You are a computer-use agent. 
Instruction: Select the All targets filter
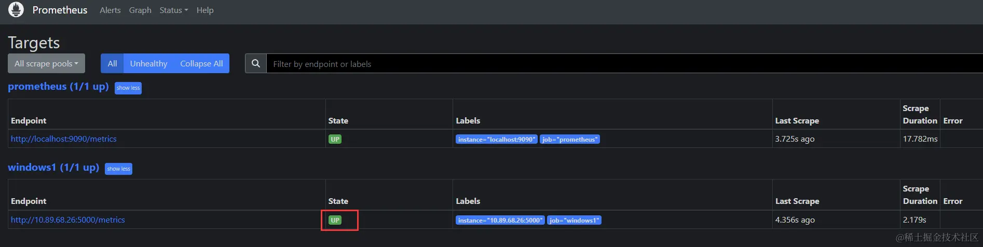112,63
